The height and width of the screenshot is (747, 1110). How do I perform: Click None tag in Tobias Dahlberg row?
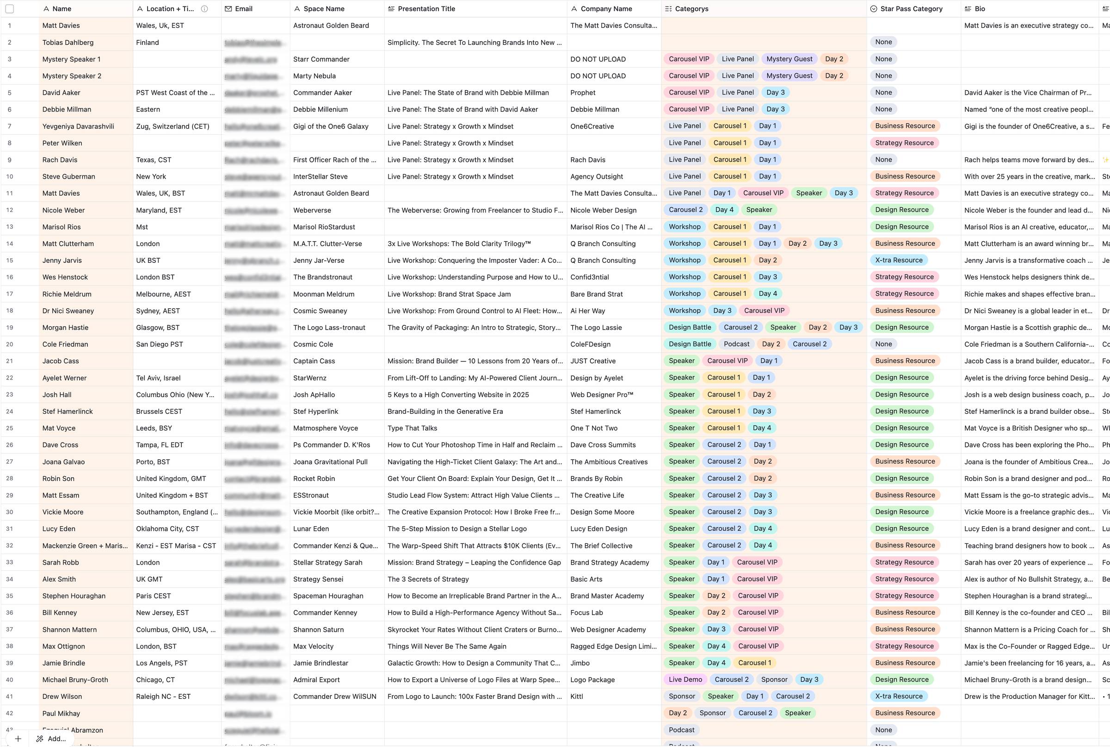(883, 42)
